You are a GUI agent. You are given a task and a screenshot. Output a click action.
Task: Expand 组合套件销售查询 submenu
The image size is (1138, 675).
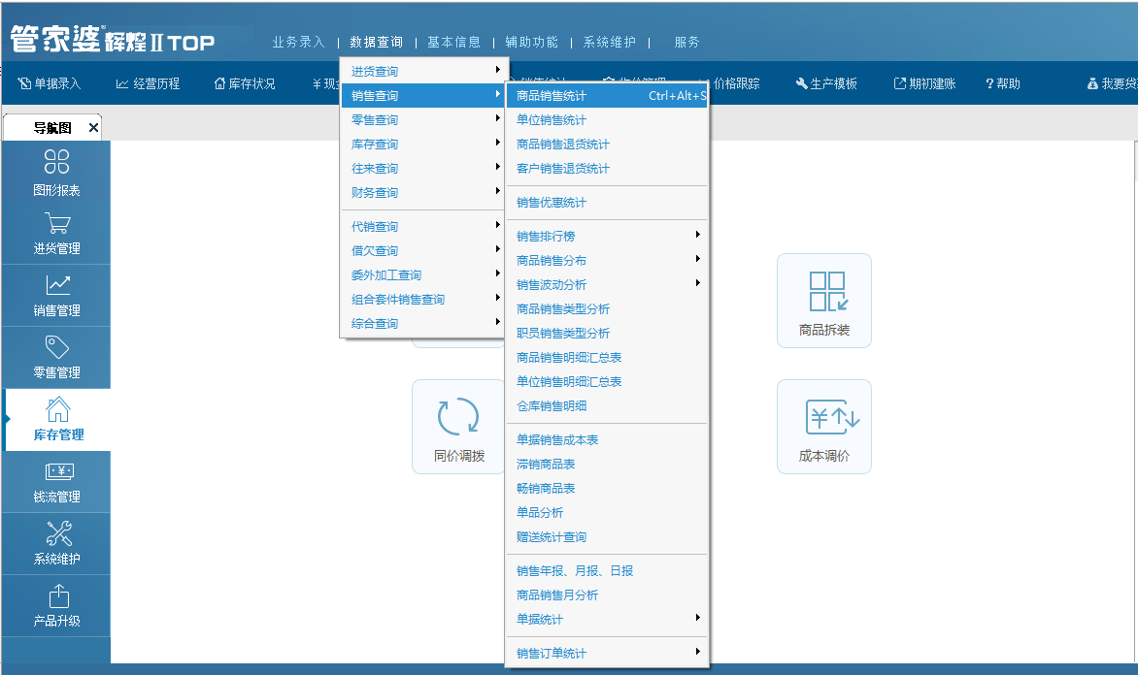point(422,300)
